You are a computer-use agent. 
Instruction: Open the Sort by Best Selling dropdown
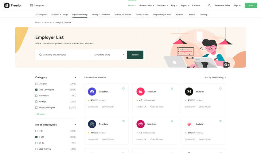219,77
